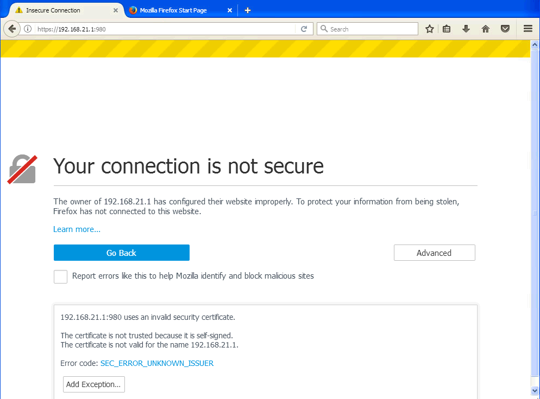The height and width of the screenshot is (399, 540).
Task: Open a new tab with plus button
Action: tap(248, 10)
